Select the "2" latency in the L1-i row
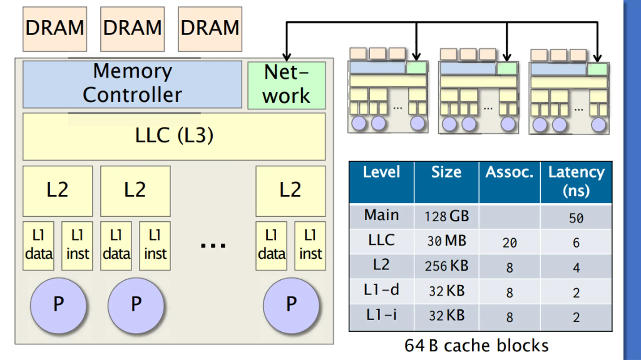Viewport: 641px width, 360px height. pos(576,317)
